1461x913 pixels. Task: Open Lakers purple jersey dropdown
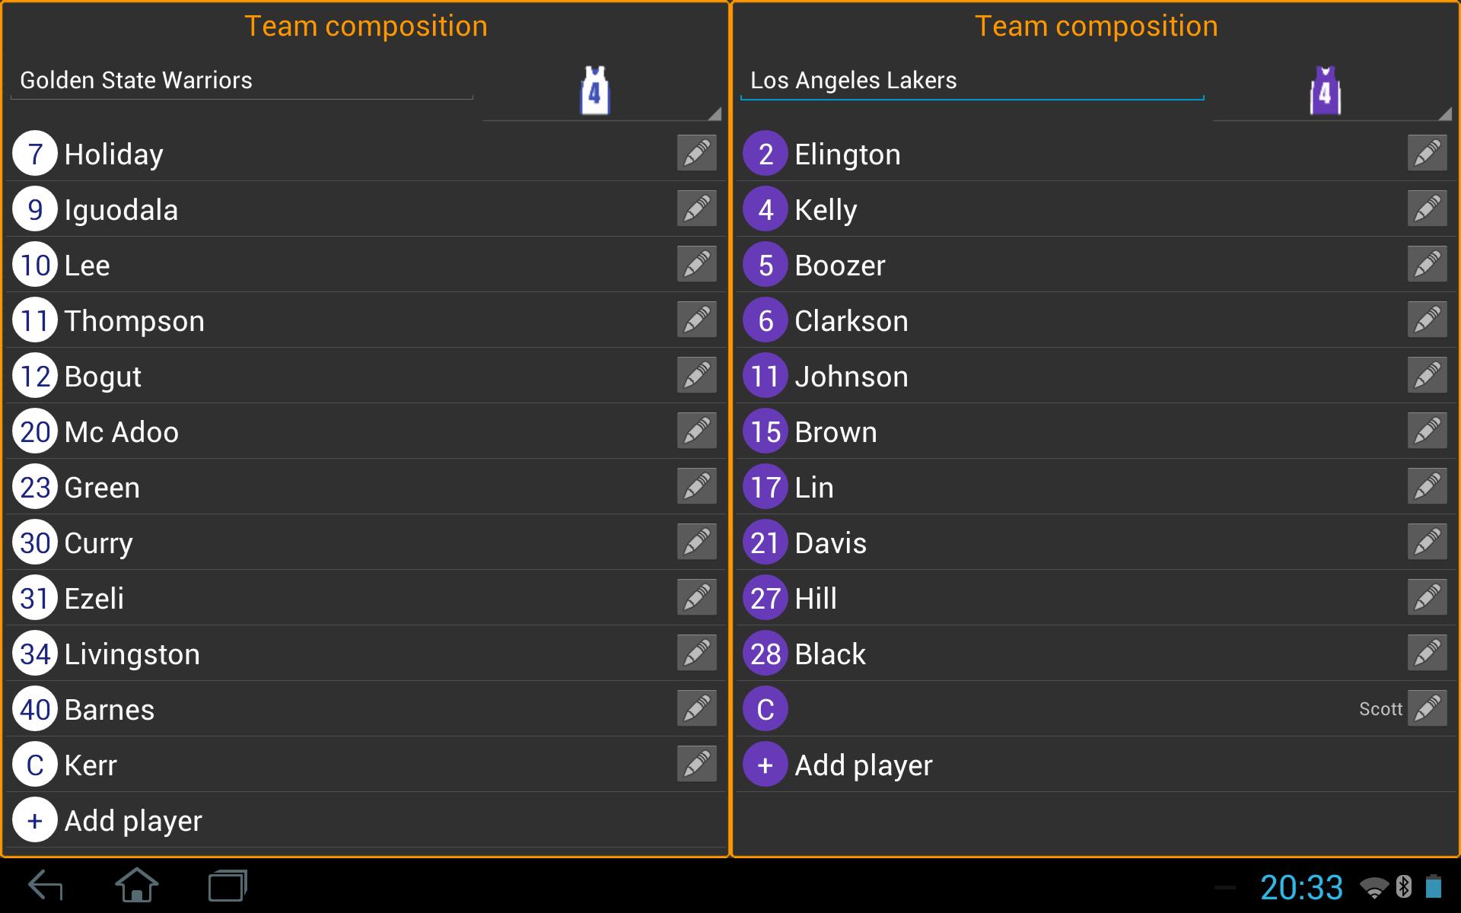pos(1332,91)
